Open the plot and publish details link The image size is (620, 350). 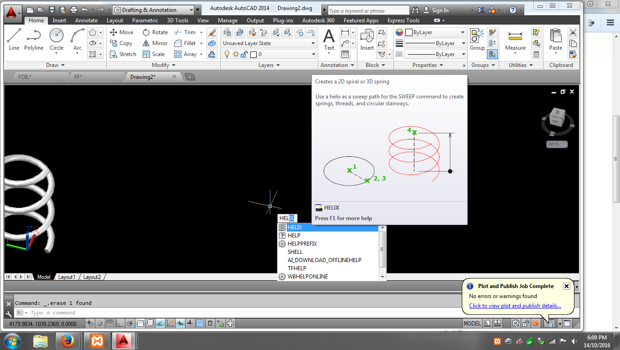[x=515, y=306]
